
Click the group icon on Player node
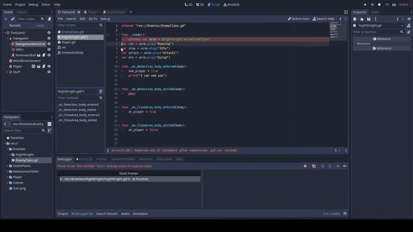[34, 66]
